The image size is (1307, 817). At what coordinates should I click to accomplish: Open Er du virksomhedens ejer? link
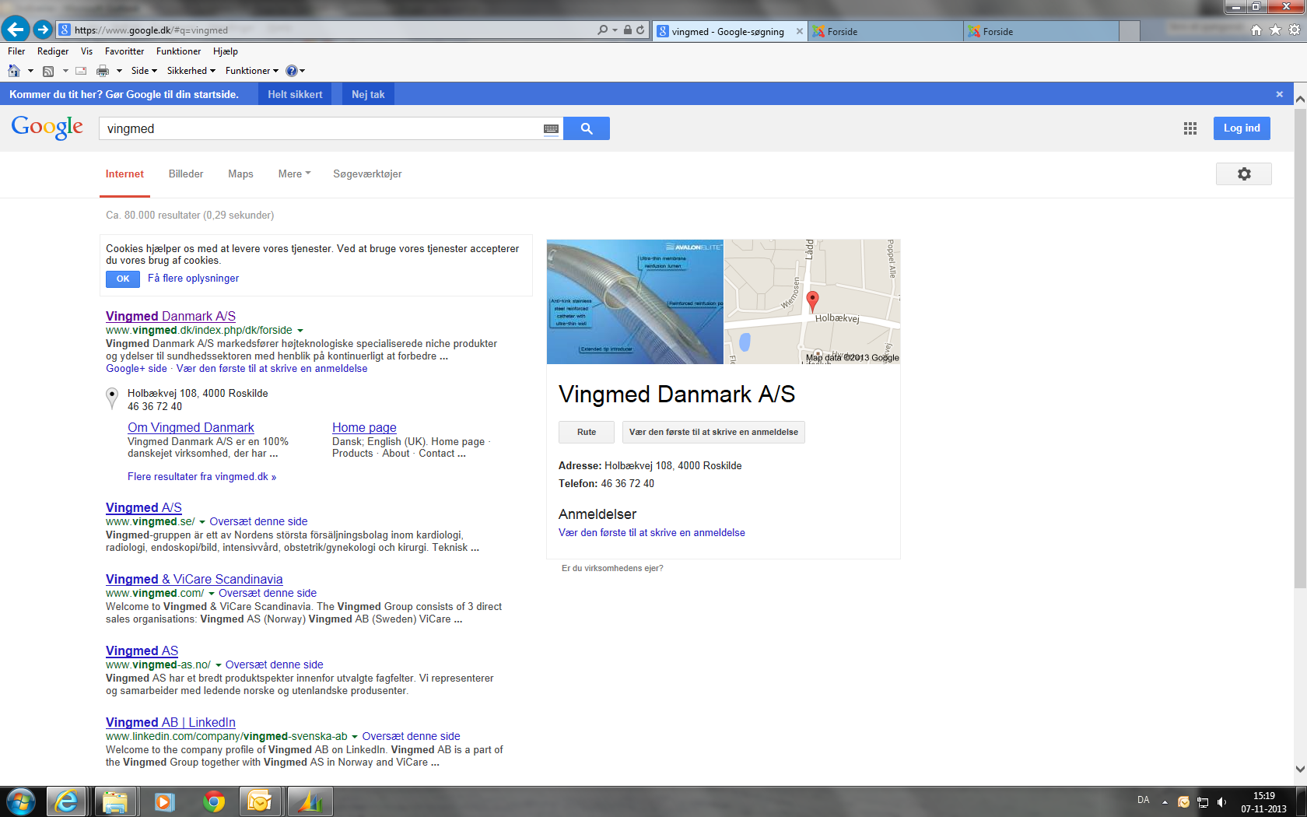point(612,568)
